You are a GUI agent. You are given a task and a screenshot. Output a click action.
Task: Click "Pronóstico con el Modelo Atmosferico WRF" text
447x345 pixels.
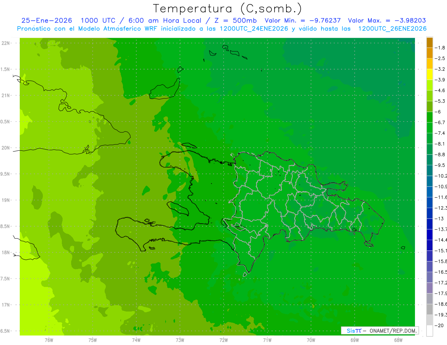coord(88,29)
